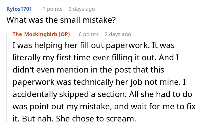
Task: Open the "2 days ago" timestamp on OP's reply
Action: (118, 34)
